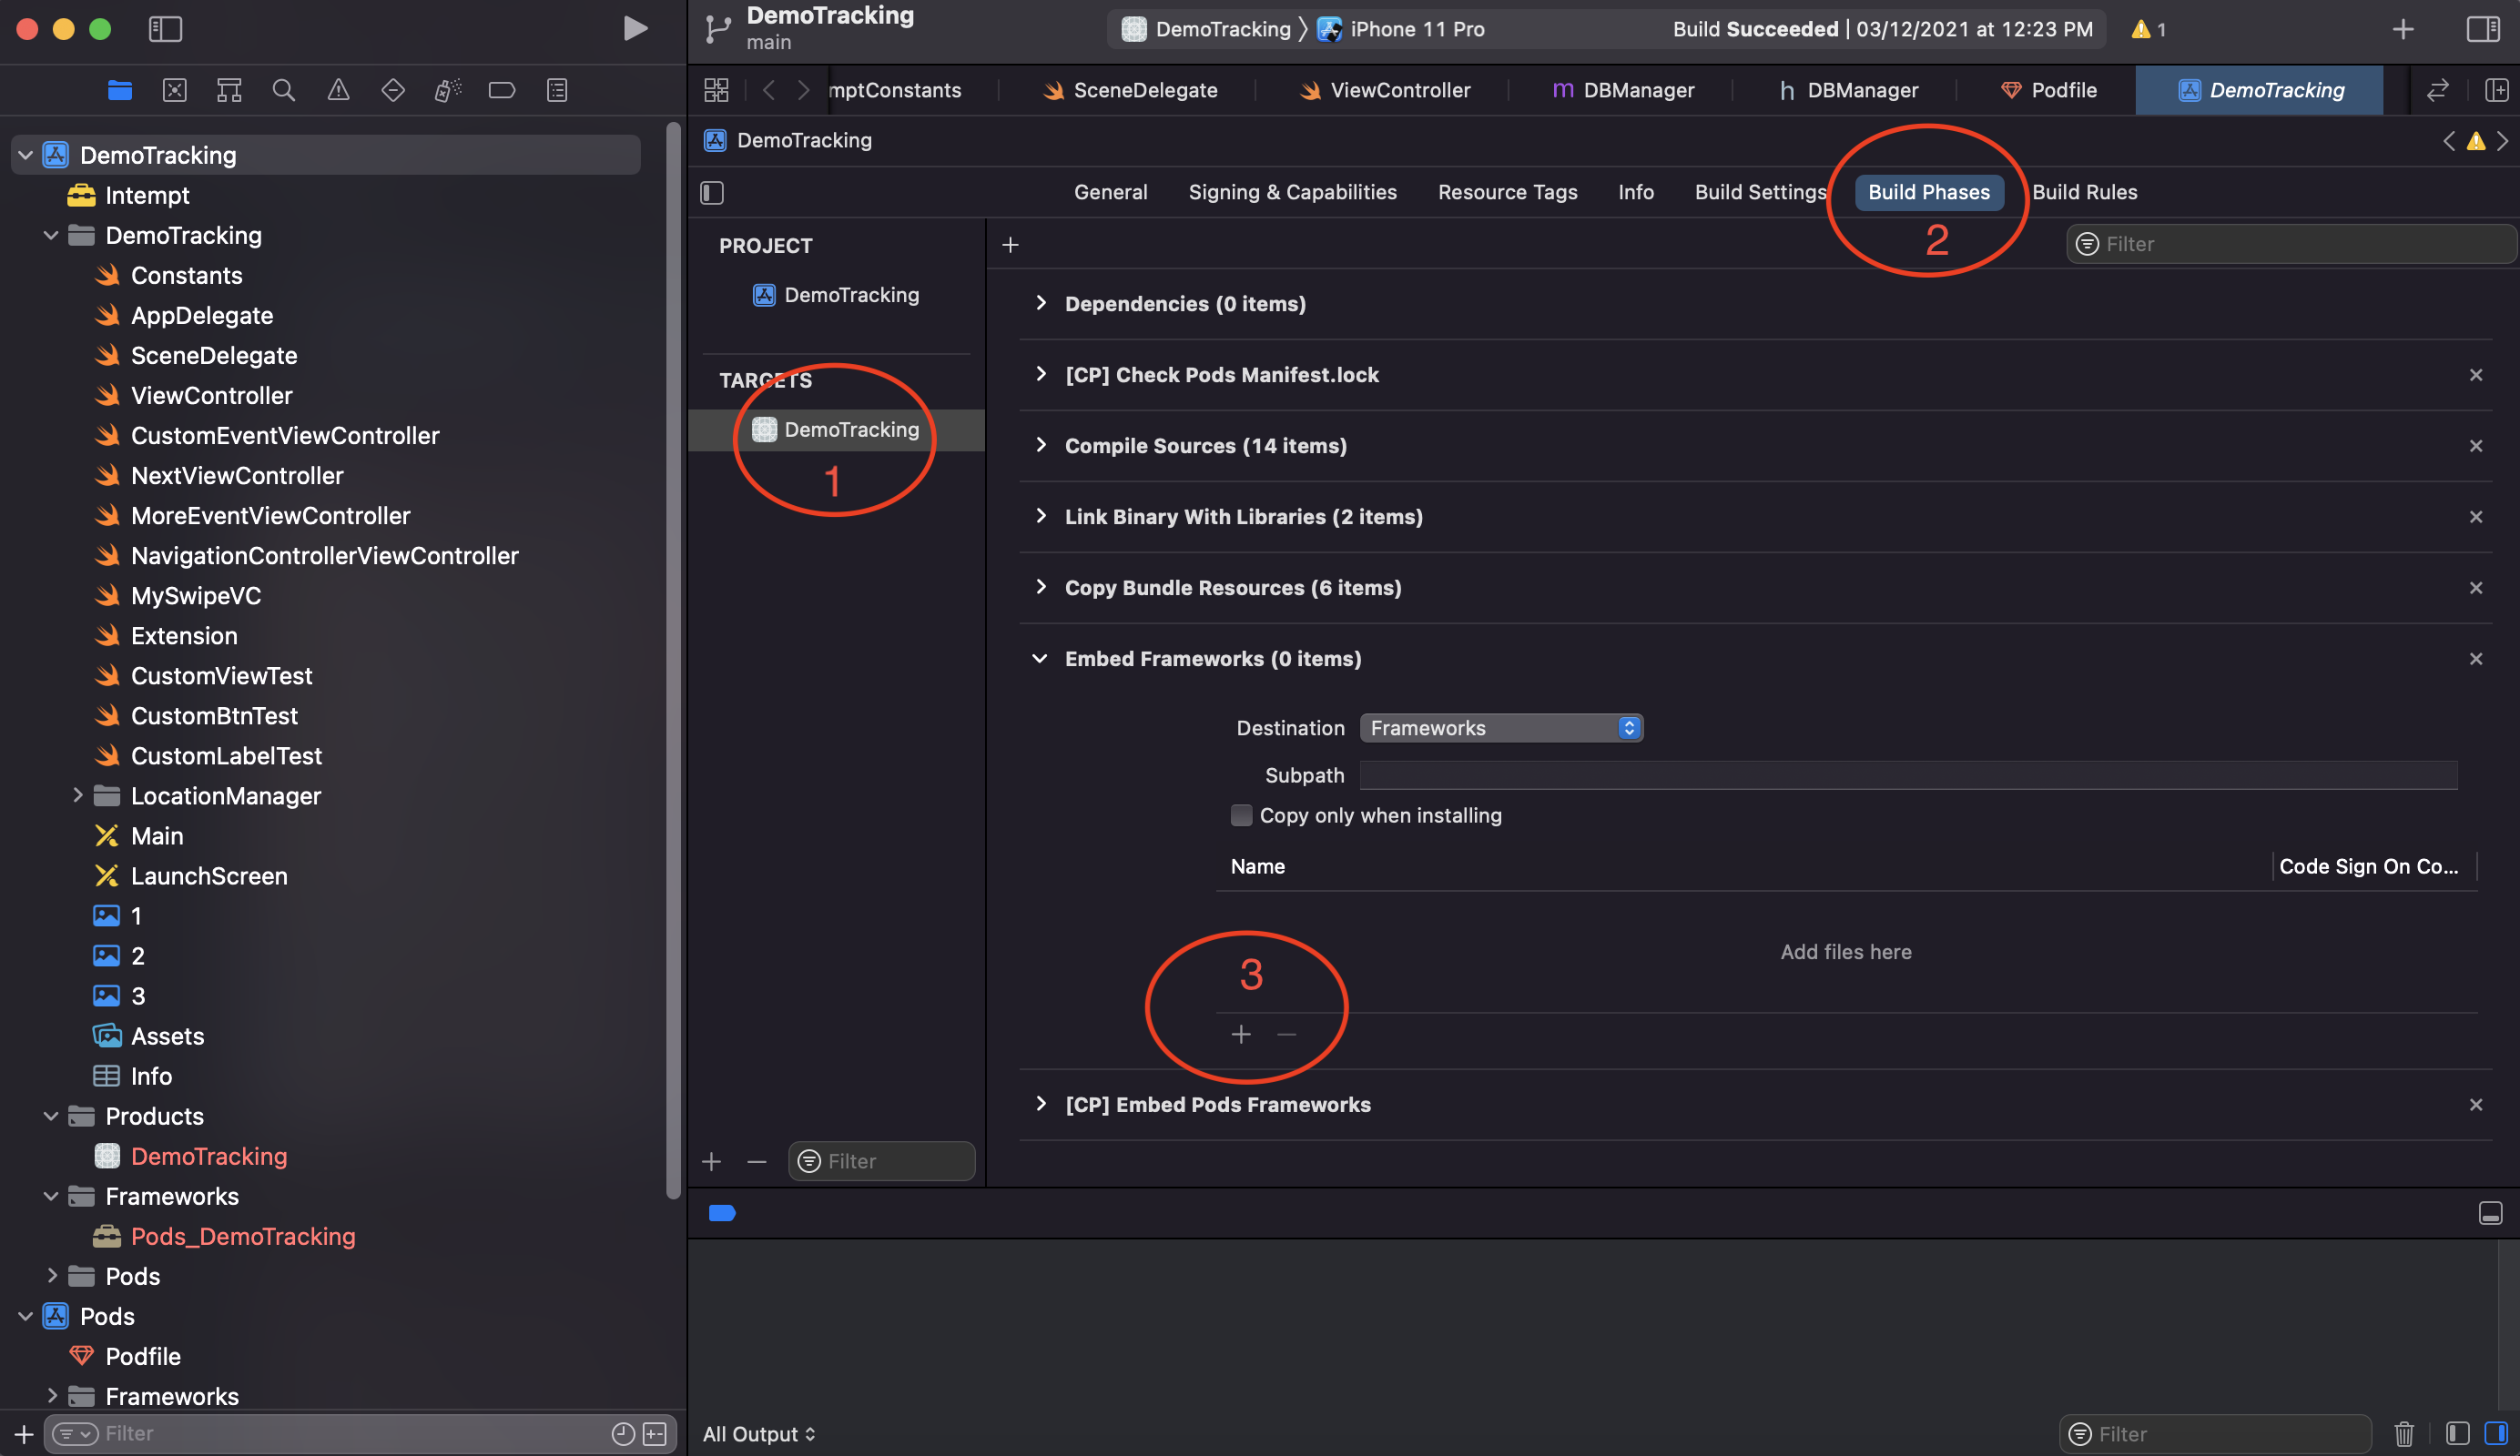Screen dimensions: 2520x1456
Task: Select the DemoTracking target
Action: click(x=836, y=430)
